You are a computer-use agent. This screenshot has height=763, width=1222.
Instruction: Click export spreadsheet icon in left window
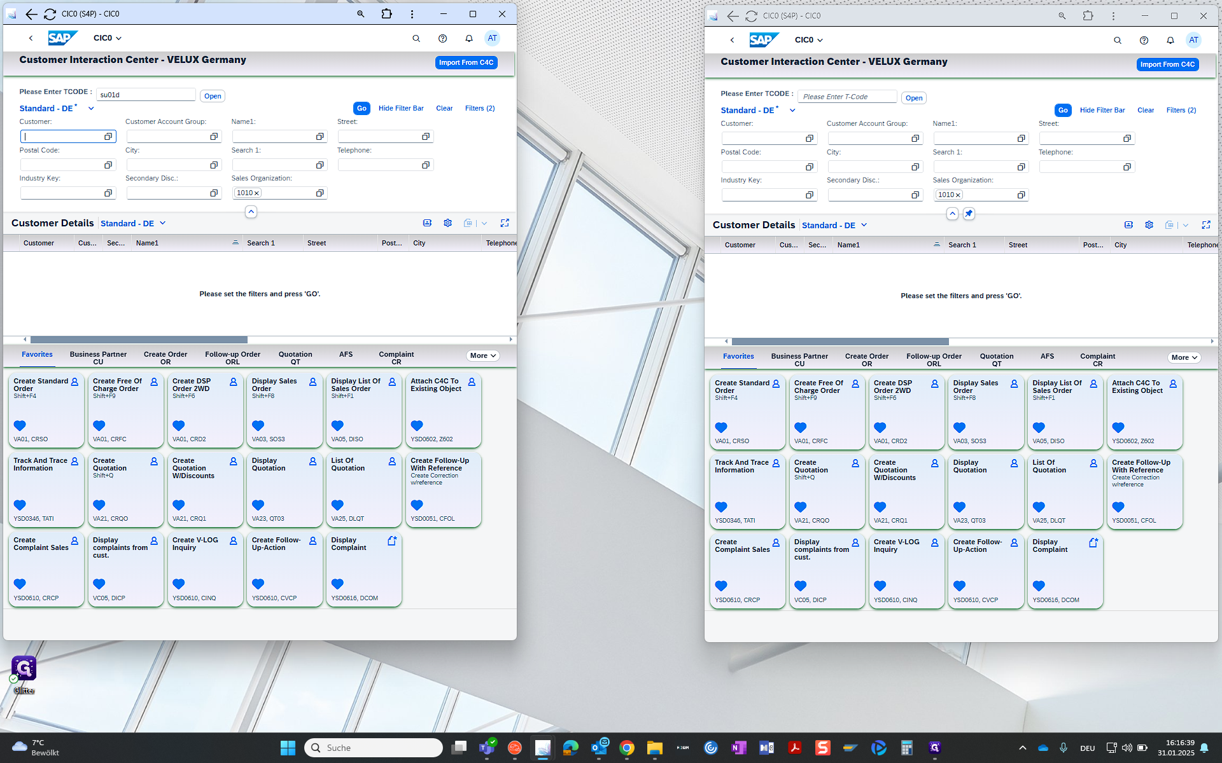coord(468,223)
